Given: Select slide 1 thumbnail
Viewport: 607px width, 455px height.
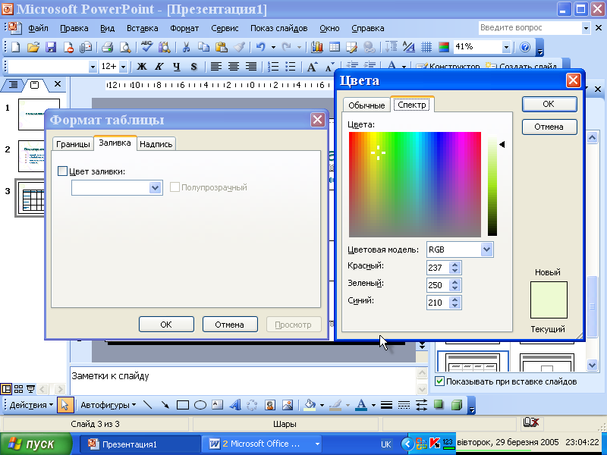Looking at the screenshot, I should (39, 115).
